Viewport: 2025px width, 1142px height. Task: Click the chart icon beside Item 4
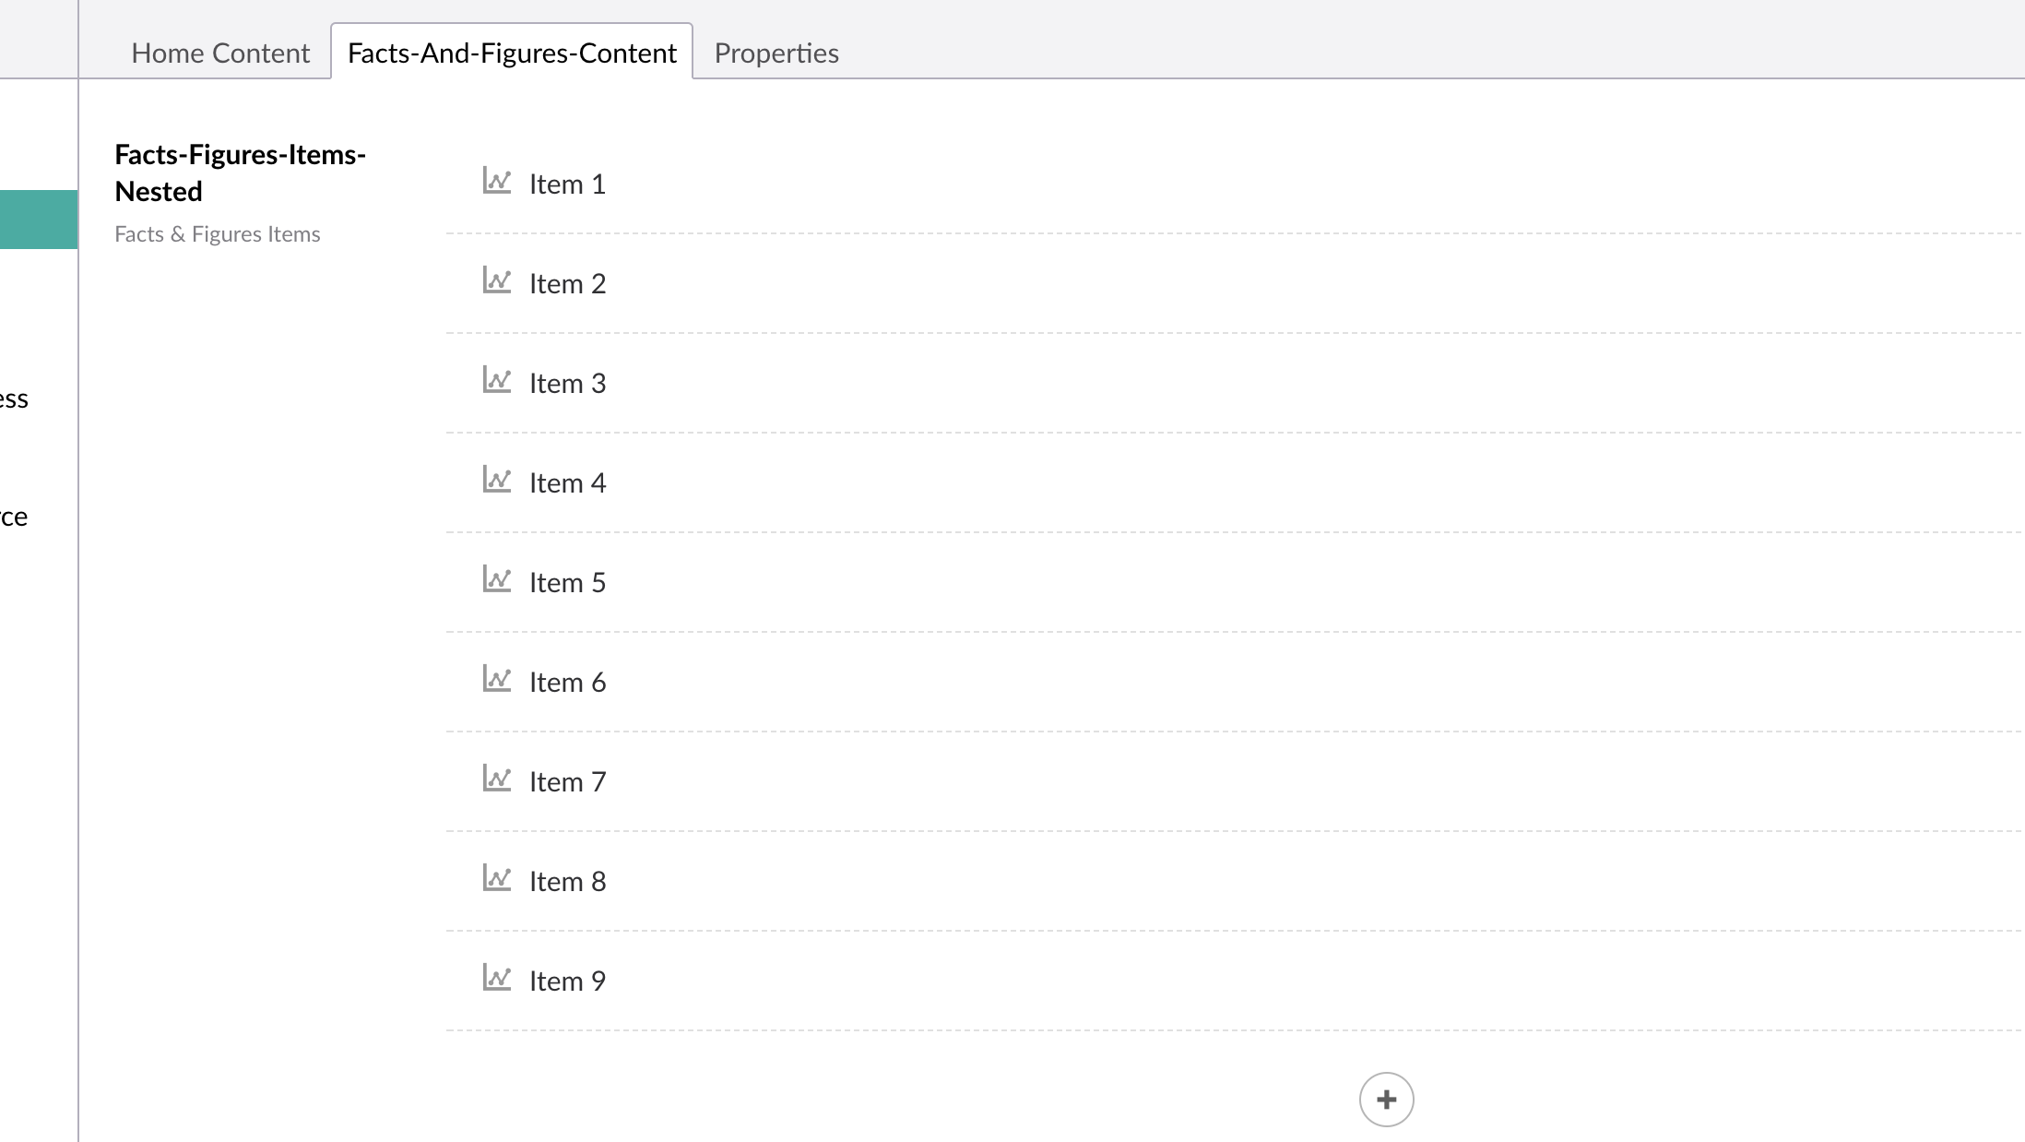(x=497, y=480)
